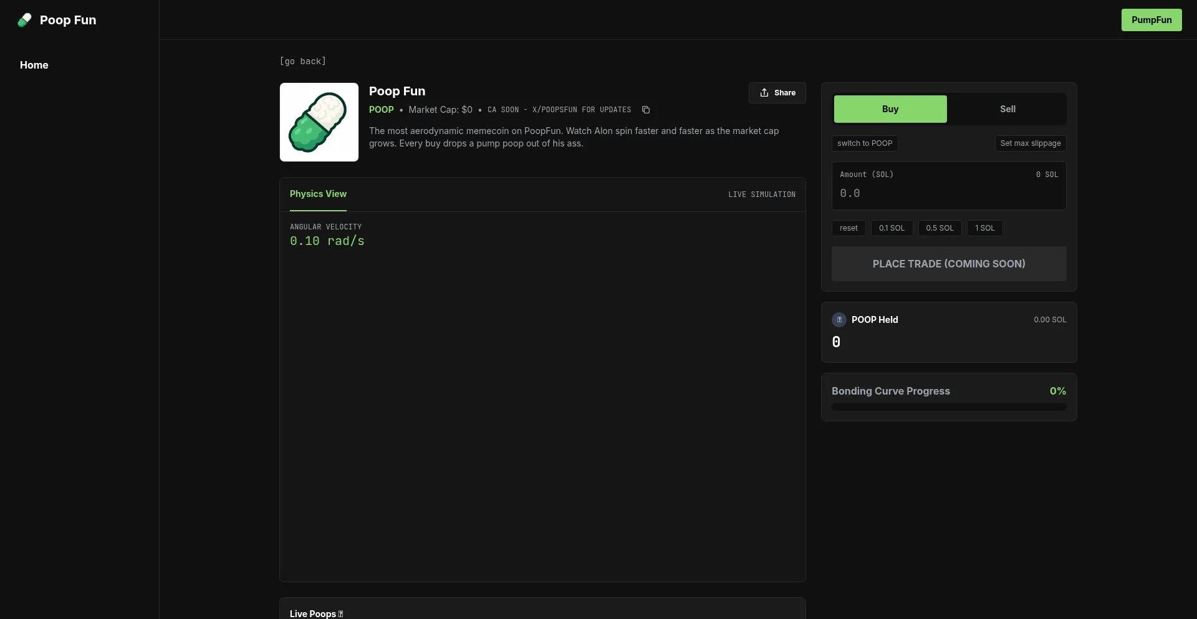Viewport: 1197px width, 619px height.
Task: Click the Poop Fun pill logo icon
Action: pos(24,20)
